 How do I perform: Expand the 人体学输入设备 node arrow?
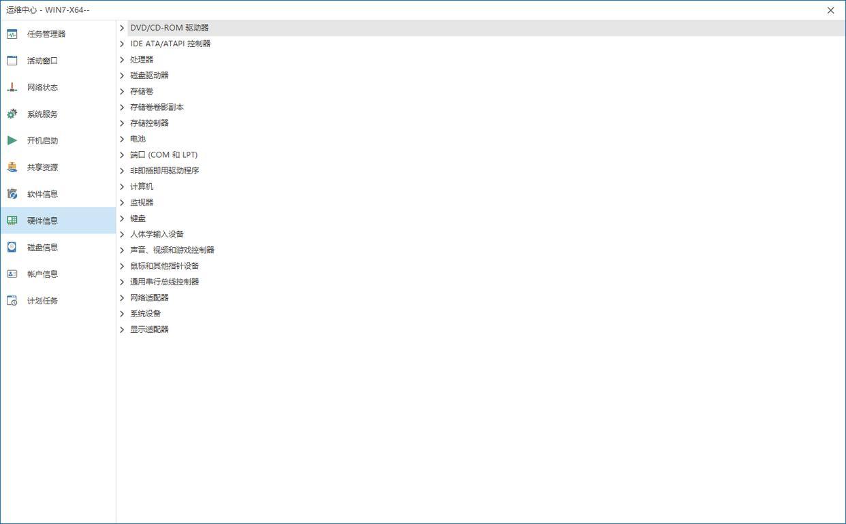click(122, 234)
